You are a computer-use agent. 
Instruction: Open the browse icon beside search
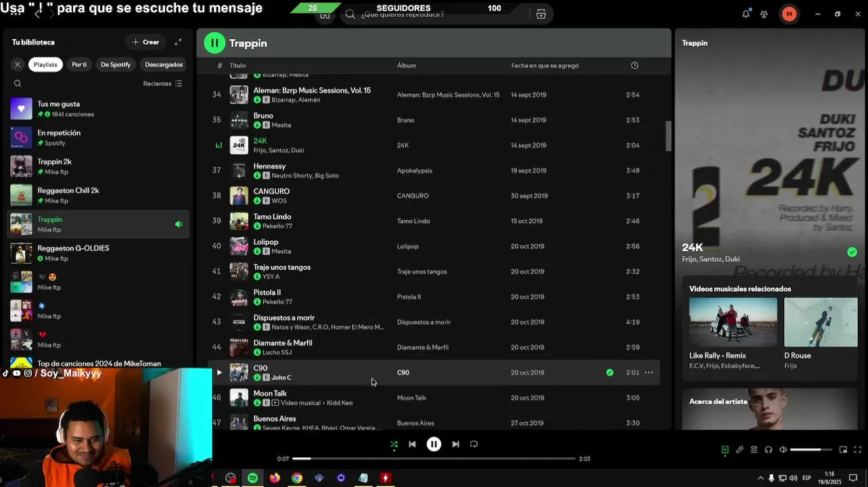[x=541, y=14]
